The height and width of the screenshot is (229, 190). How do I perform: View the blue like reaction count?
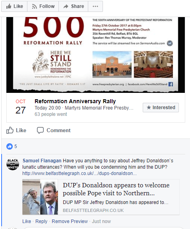(x=12, y=146)
